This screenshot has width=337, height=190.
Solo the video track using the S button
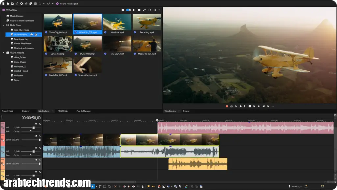tap(40, 136)
